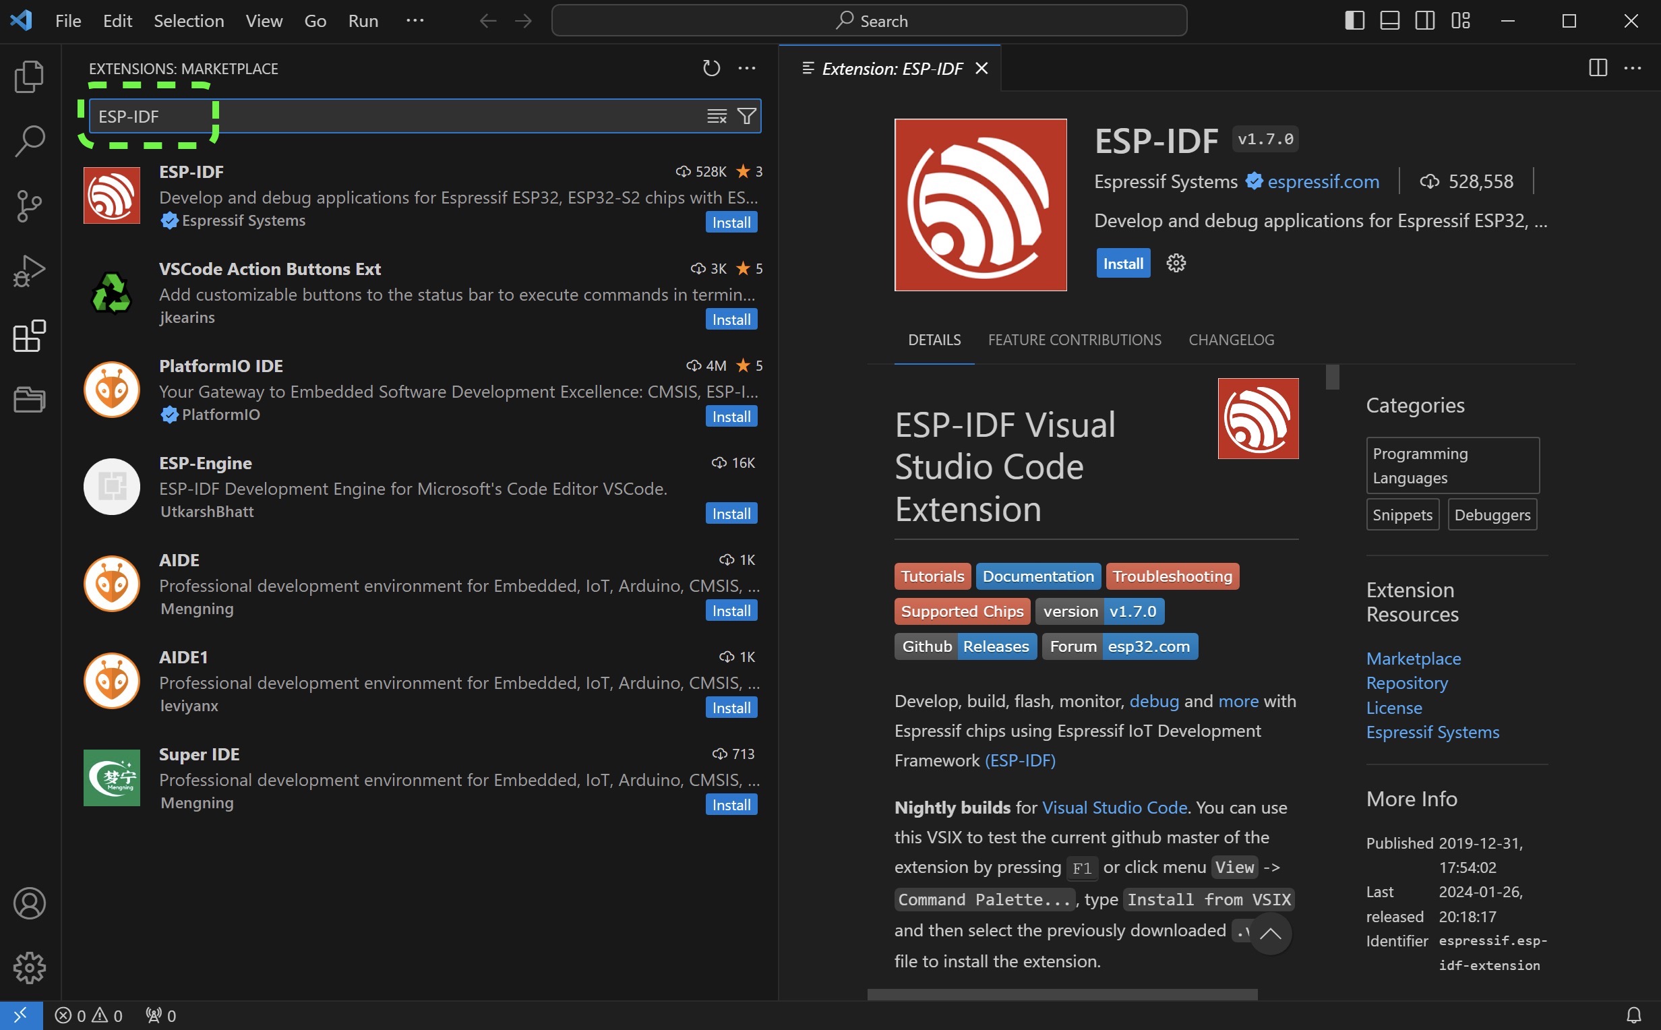Viewport: 1661px width, 1030px height.
Task: Open the Customize Layout icon
Action: point(1460,21)
